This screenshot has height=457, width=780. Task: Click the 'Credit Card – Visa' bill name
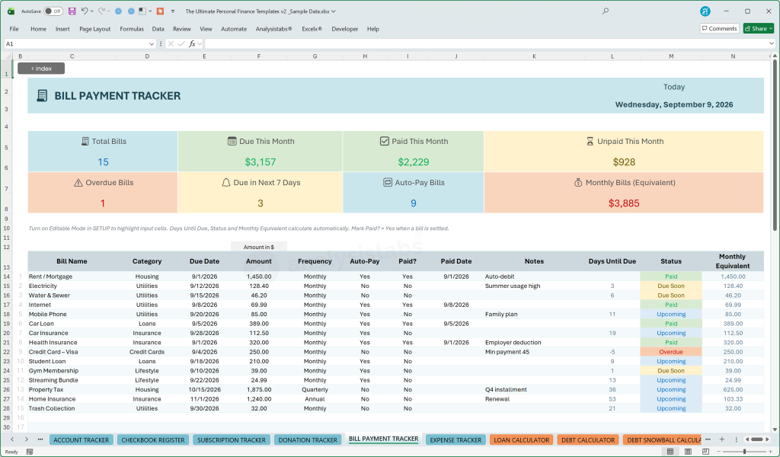pos(53,352)
